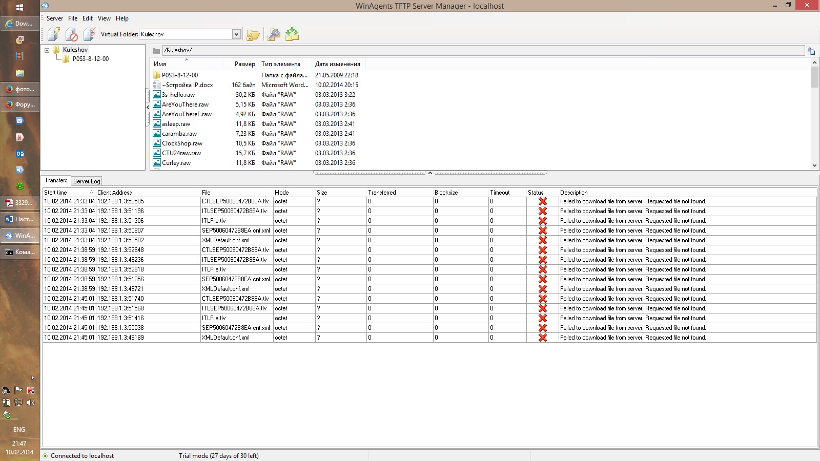Select file caramba.raw
820x461 pixels.
pos(179,134)
